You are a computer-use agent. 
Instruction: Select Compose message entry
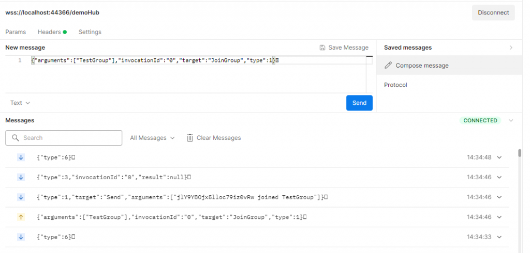click(x=450, y=66)
